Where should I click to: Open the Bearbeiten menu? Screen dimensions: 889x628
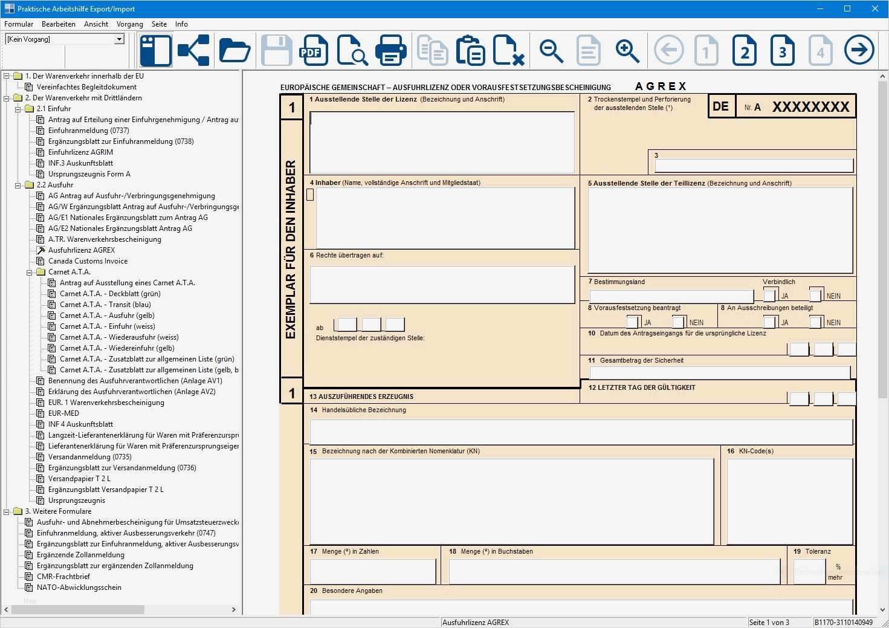(59, 24)
